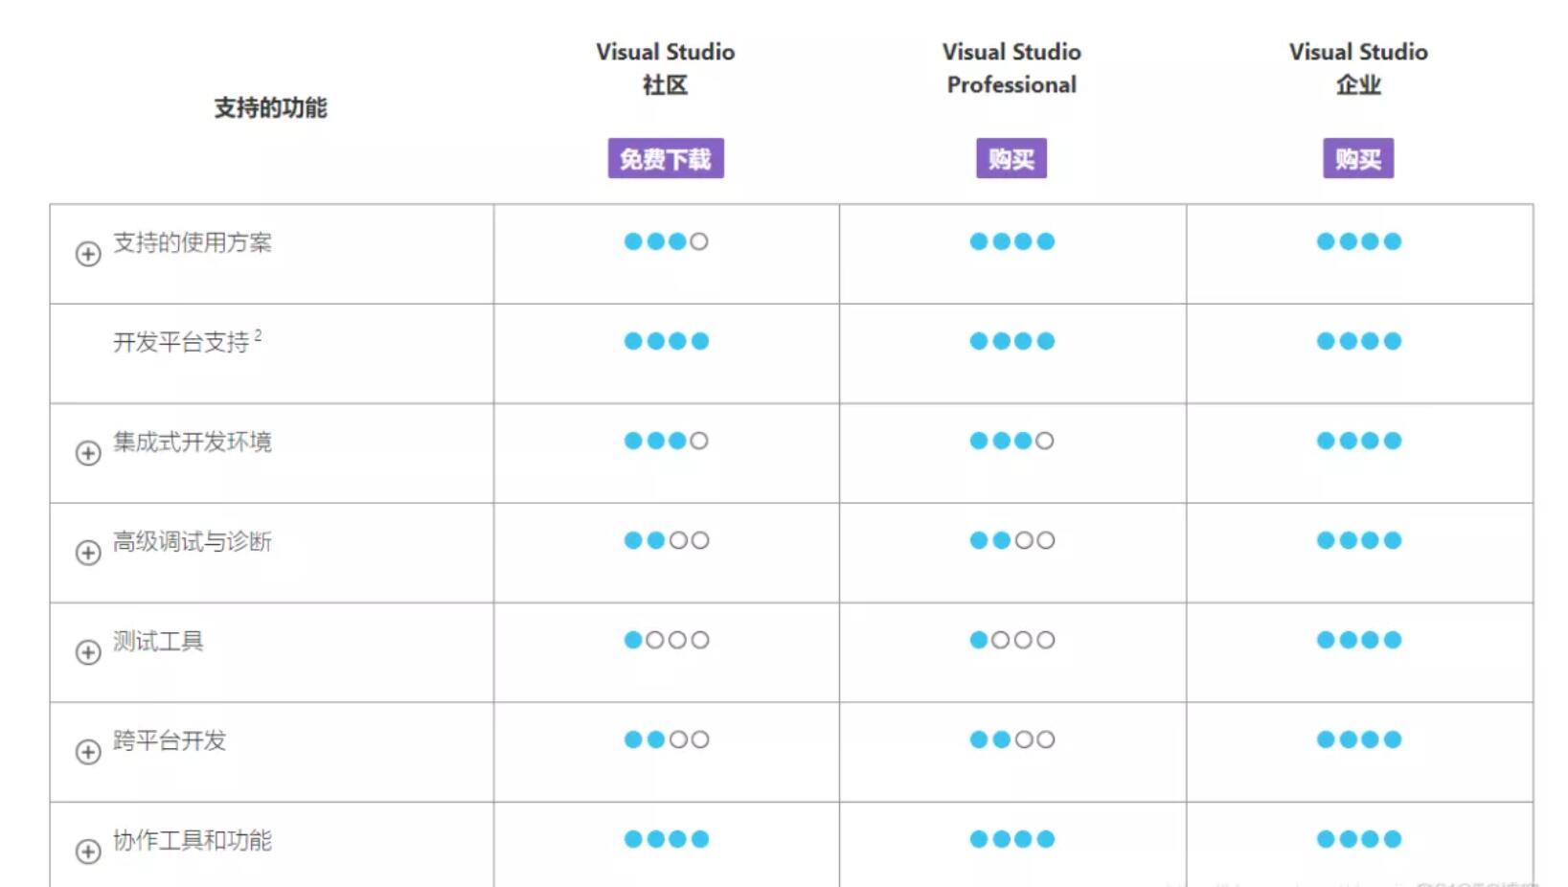1568x887 pixels.
Task: Expand the 集成式开发环境 row
Action: 88,453
